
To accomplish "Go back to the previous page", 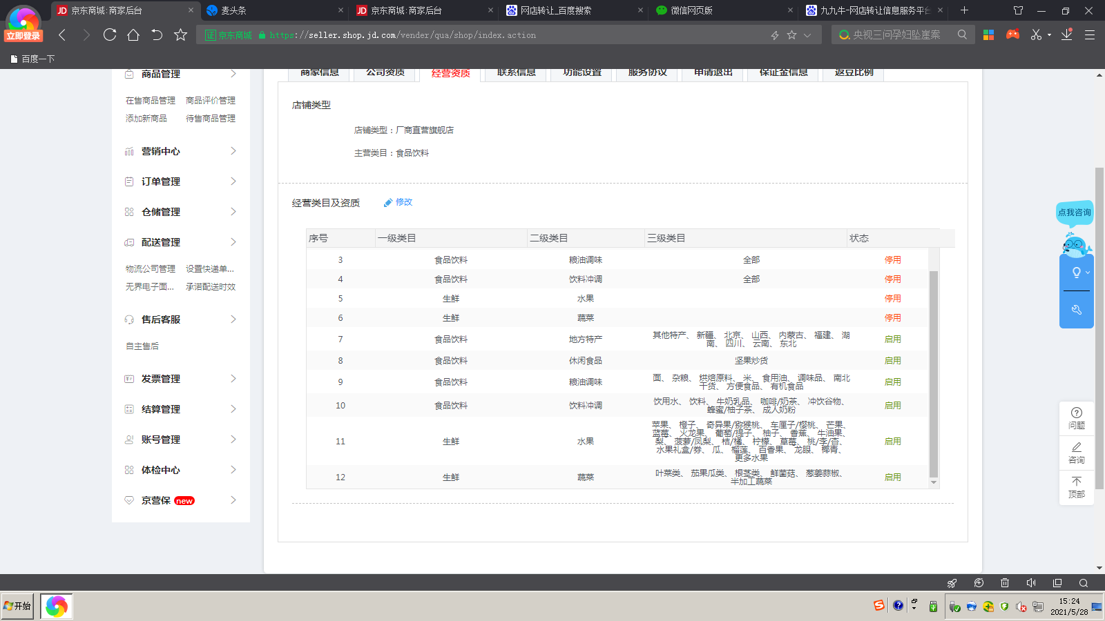I will [62, 34].
